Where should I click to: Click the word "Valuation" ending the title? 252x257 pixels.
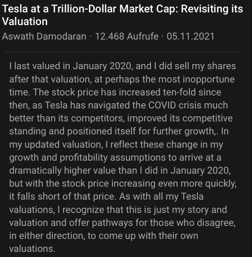25,22
